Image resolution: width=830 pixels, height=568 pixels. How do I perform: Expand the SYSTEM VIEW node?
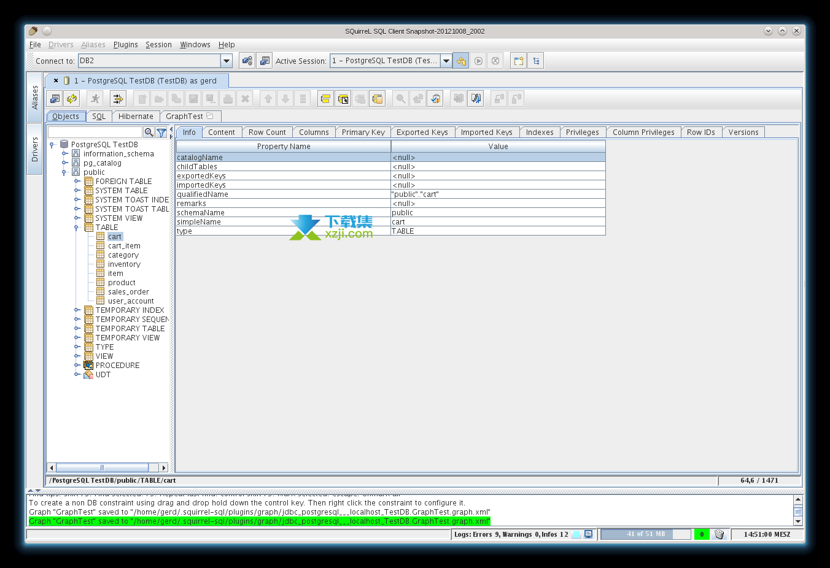click(x=77, y=218)
